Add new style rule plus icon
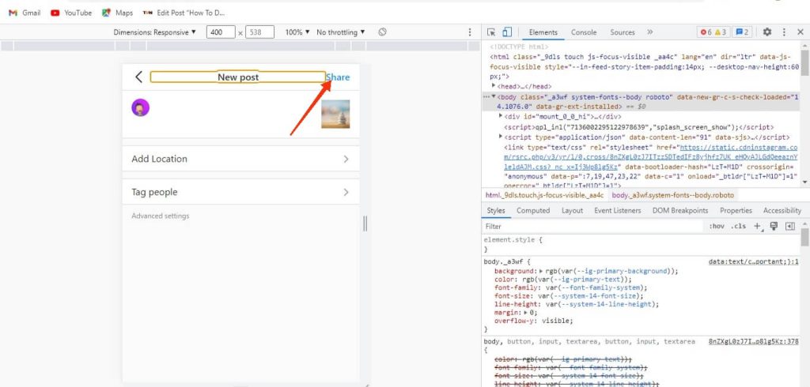This screenshot has width=810, height=387. (758, 226)
